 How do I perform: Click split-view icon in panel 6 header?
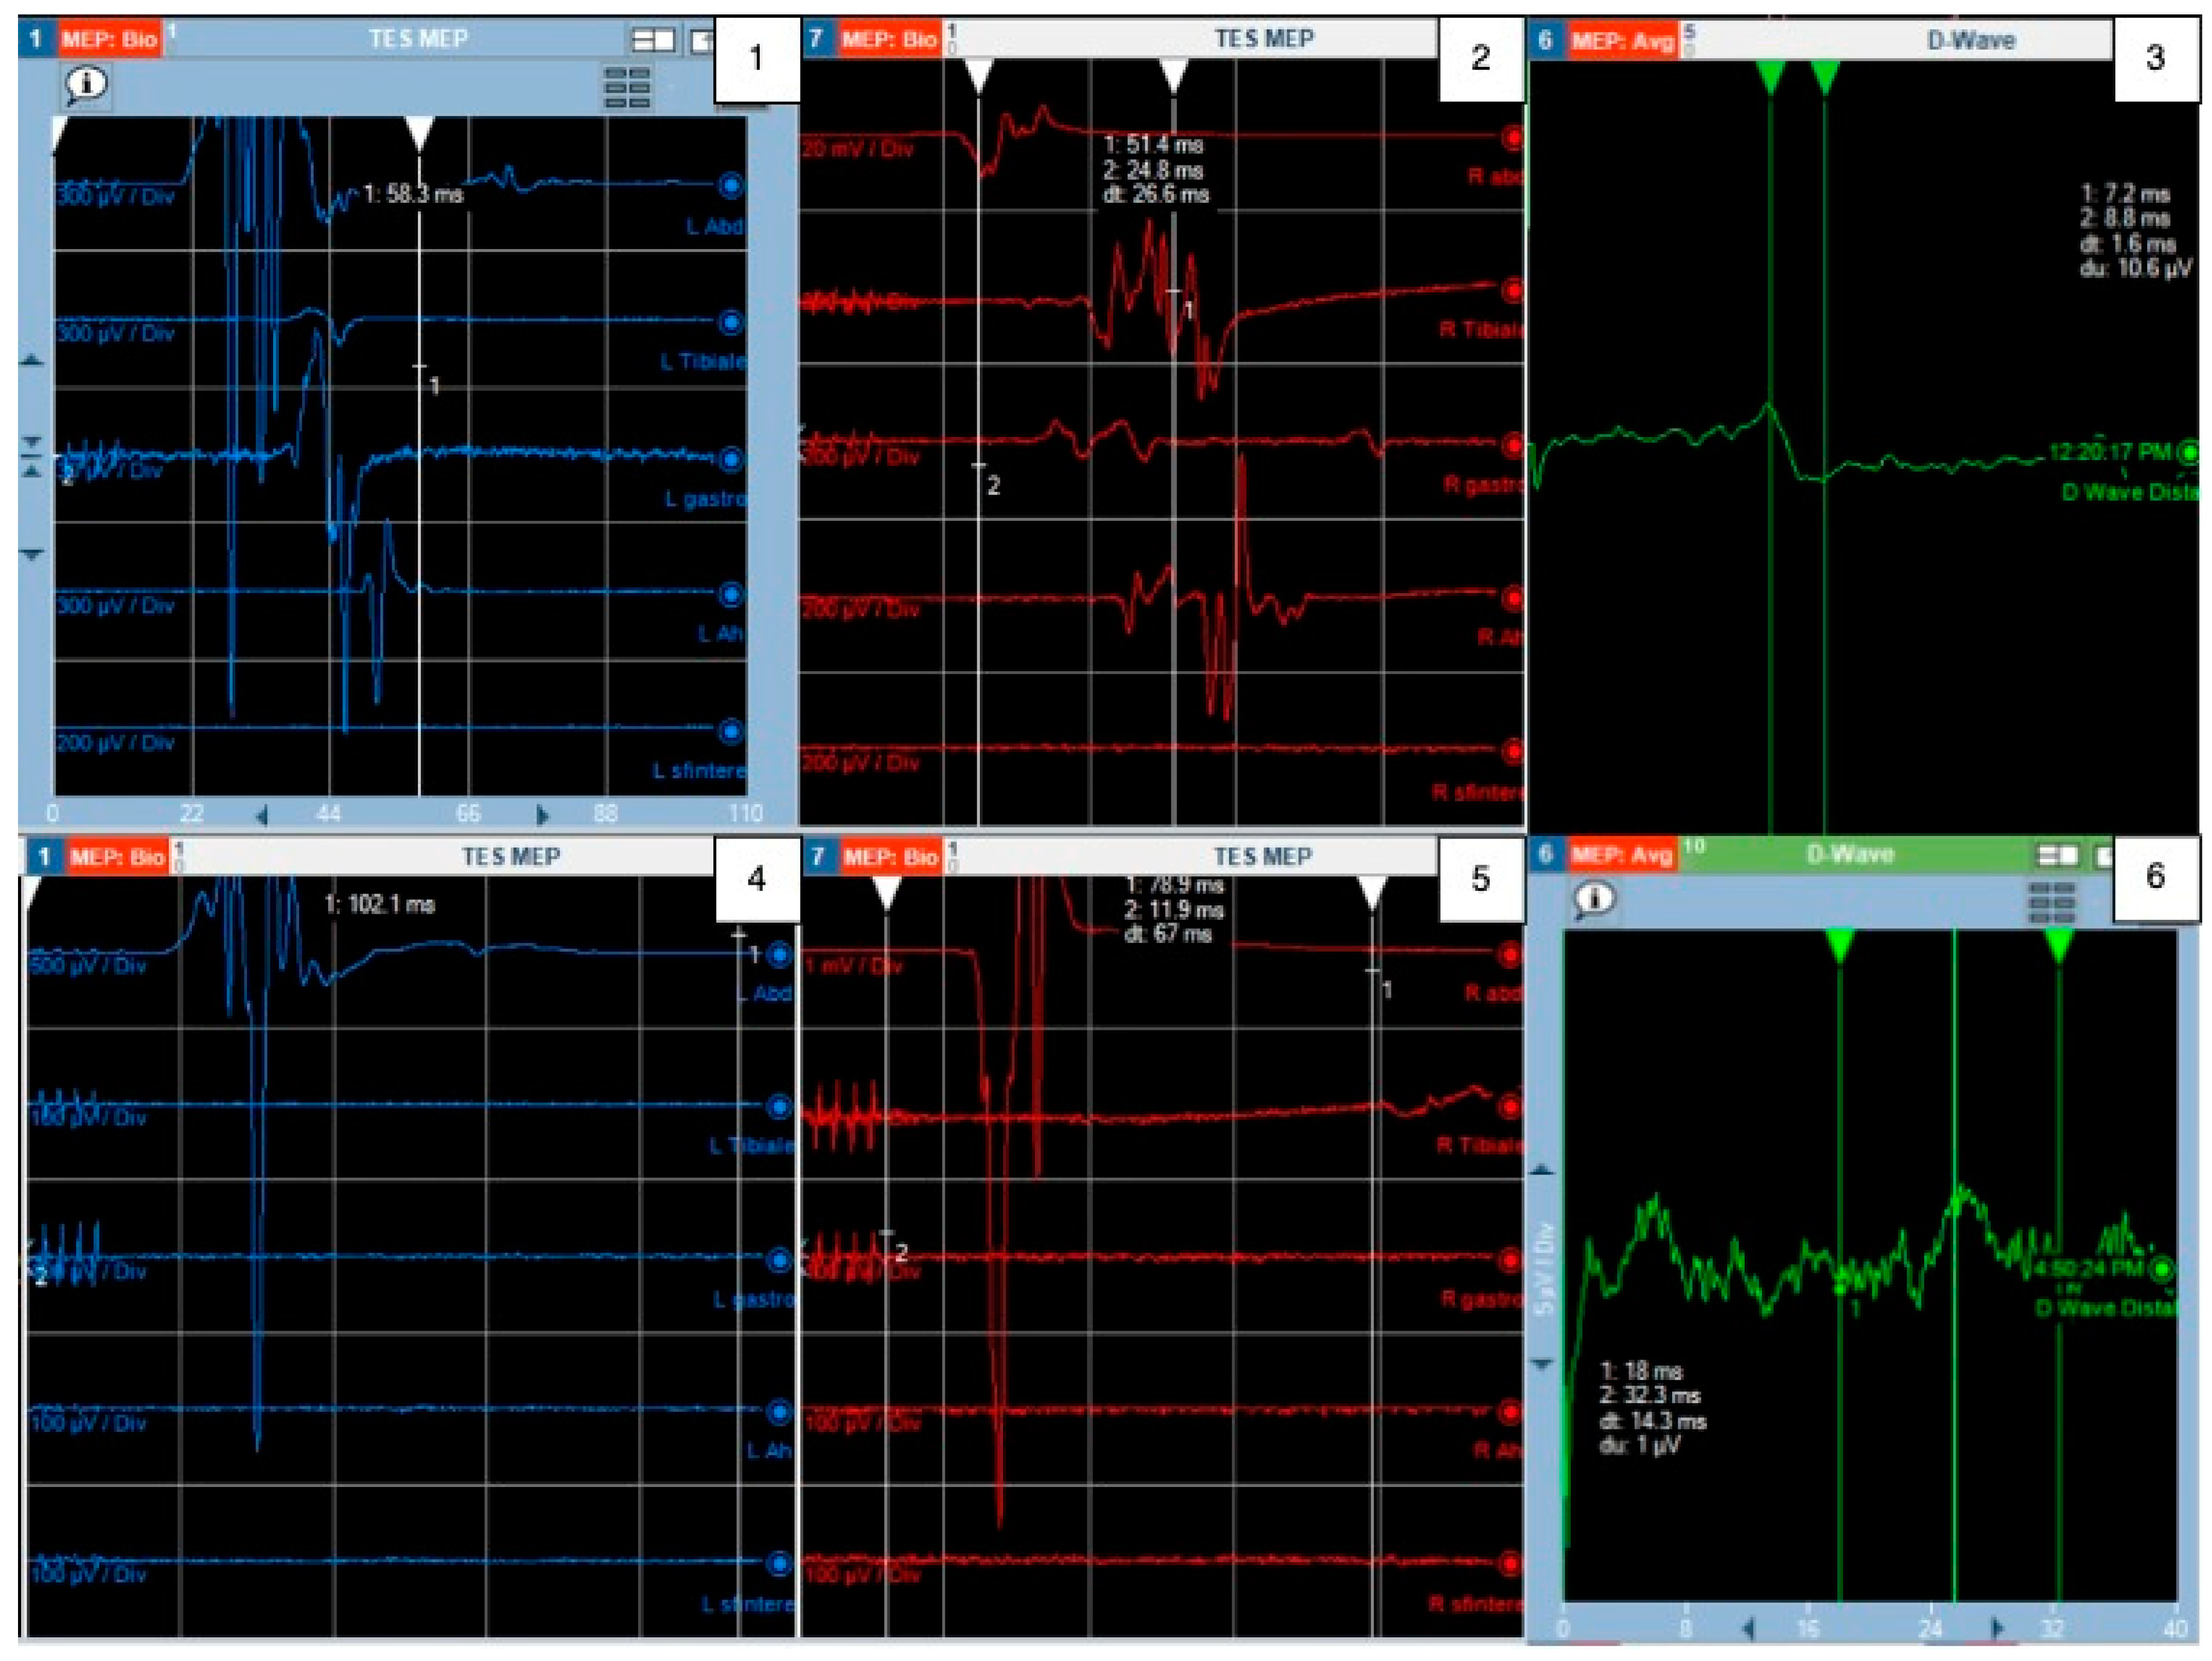(2058, 856)
